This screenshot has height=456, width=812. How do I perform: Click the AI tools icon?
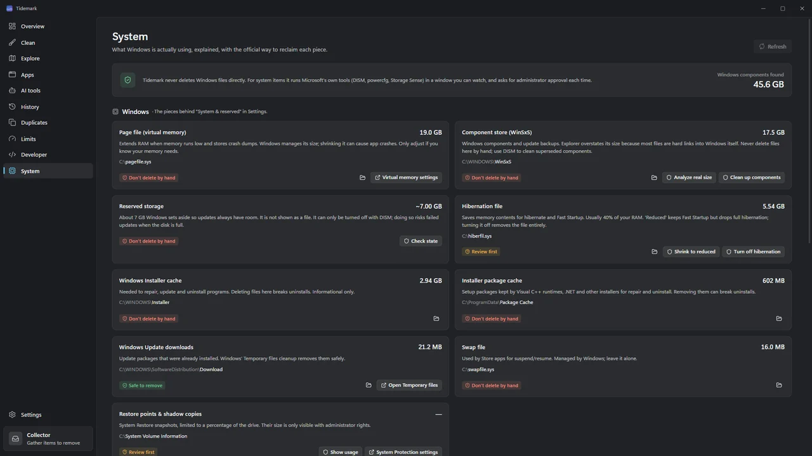(12, 91)
